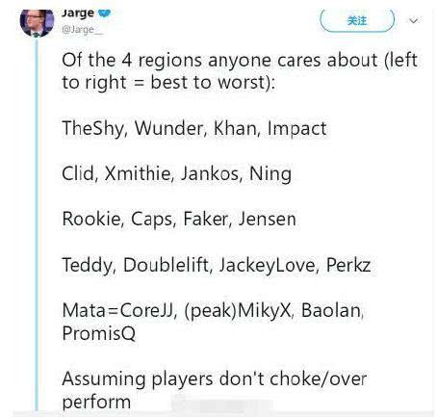
Task: Click the name Xmithie in jungler line
Action: (x=138, y=173)
